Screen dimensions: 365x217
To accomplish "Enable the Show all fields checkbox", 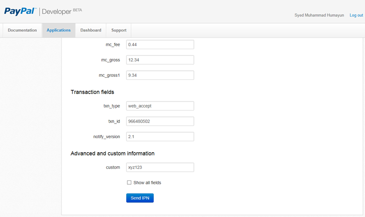I will (x=129, y=183).
